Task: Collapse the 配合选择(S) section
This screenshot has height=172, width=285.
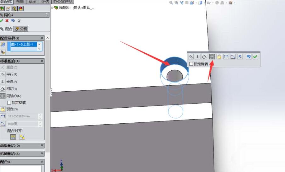Action: [42, 38]
